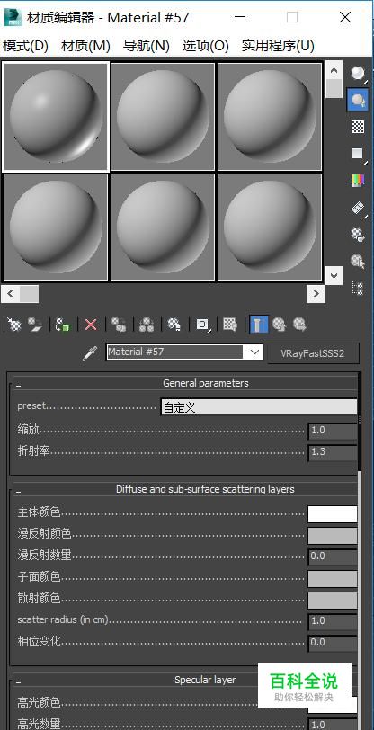Click the 折射率 label text

(x=33, y=451)
